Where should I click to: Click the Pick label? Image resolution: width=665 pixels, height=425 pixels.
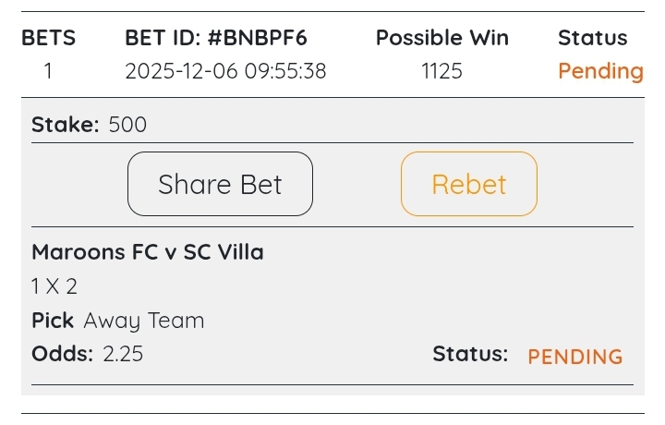coord(53,321)
